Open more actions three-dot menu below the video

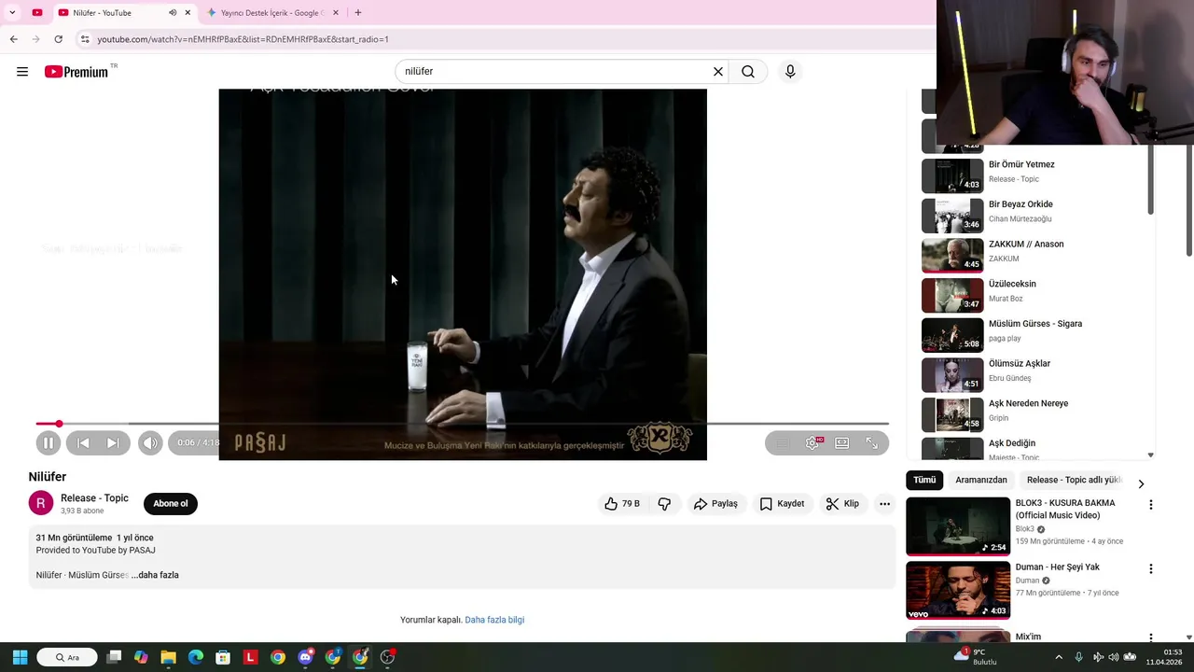point(884,504)
